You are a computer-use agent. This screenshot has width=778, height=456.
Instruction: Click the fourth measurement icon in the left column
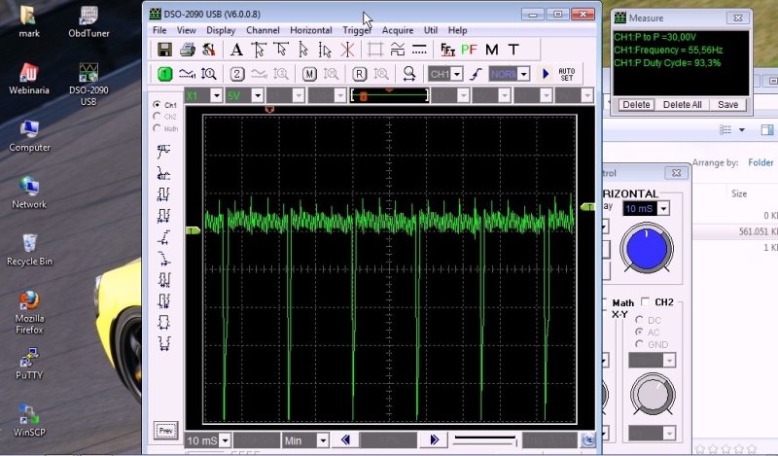click(x=163, y=215)
